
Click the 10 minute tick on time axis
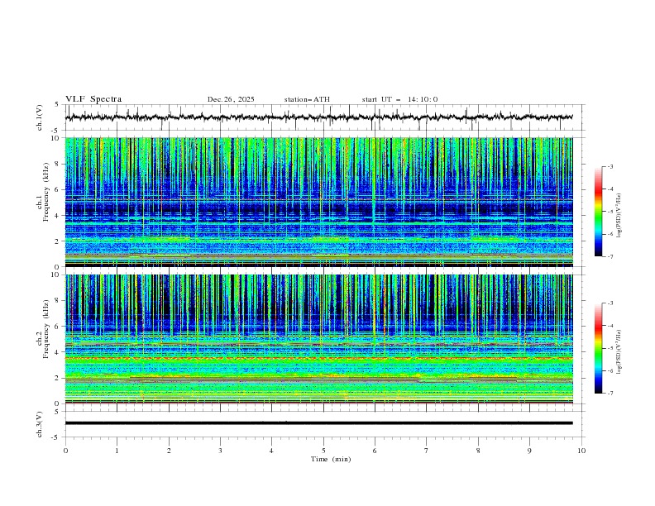click(581, 451)
